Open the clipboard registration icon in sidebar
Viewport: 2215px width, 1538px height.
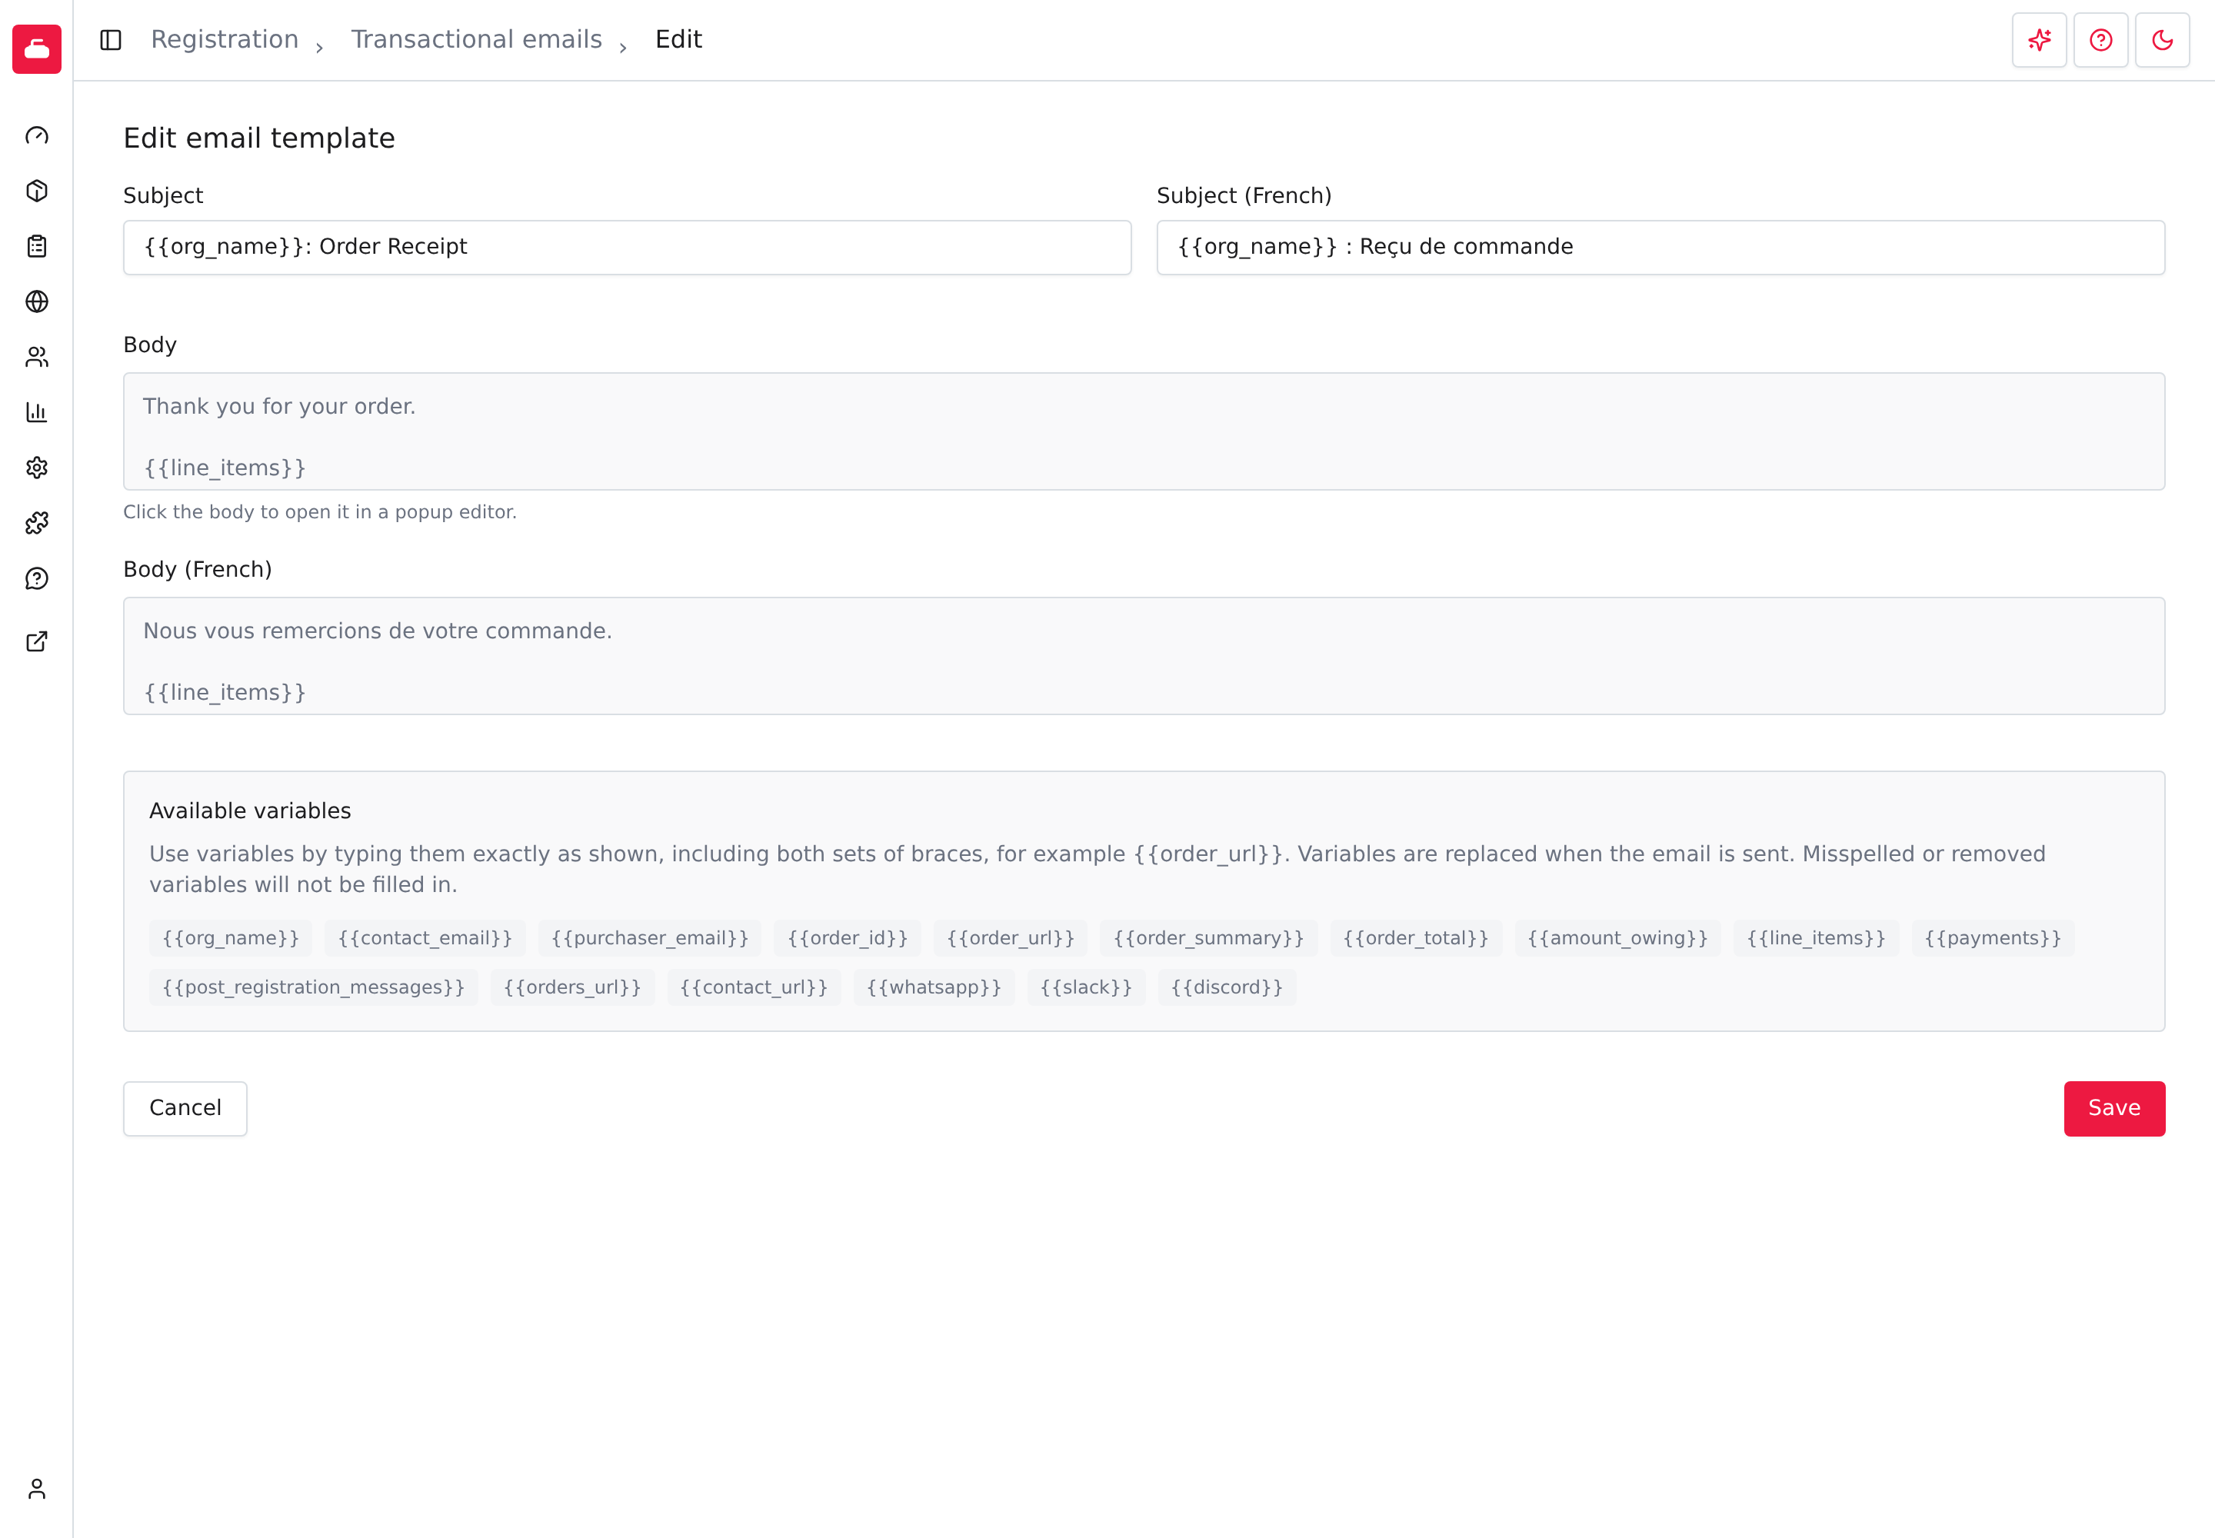(37, 247)
